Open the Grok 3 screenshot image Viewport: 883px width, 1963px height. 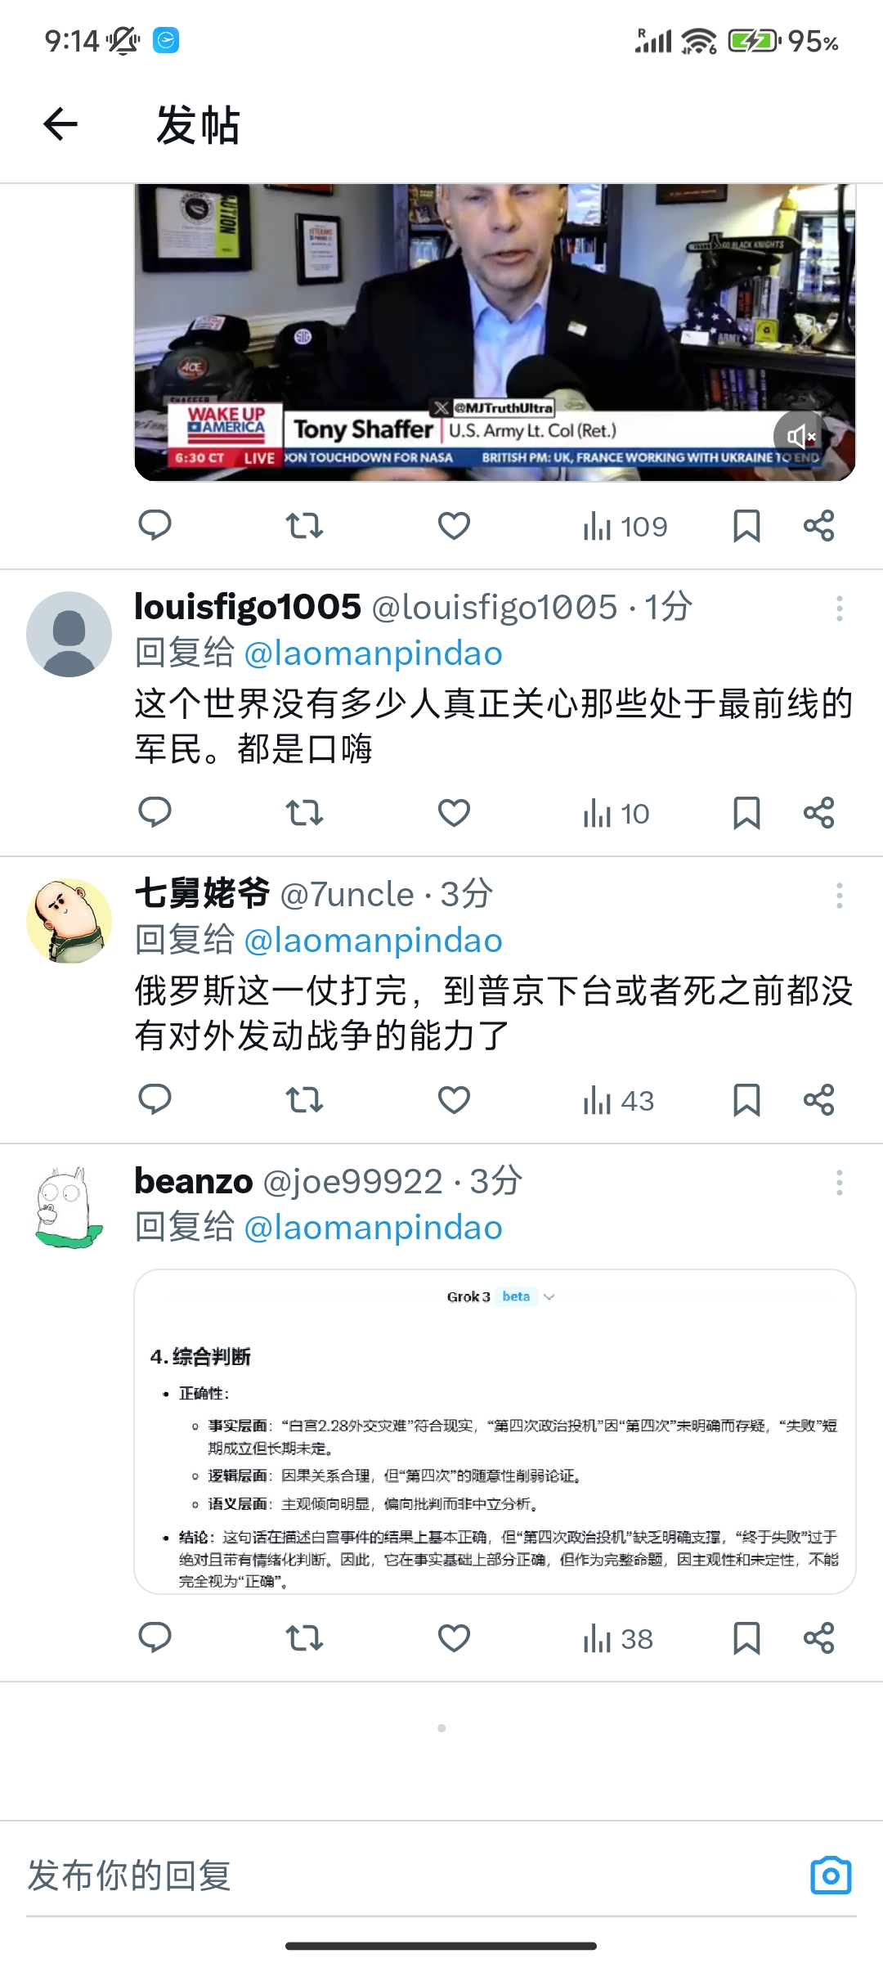495,1431
